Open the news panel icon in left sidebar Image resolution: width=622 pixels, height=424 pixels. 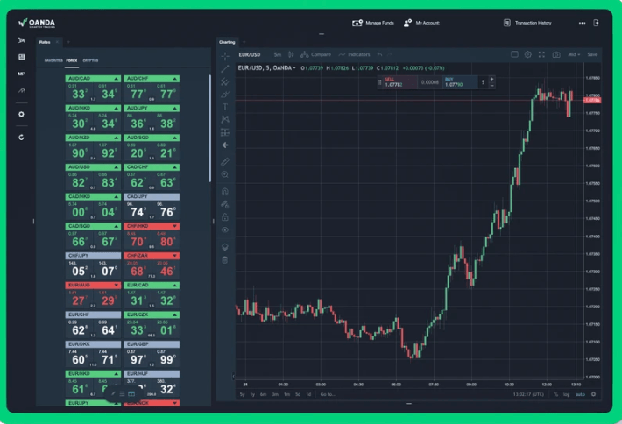[x=21, y=57]
